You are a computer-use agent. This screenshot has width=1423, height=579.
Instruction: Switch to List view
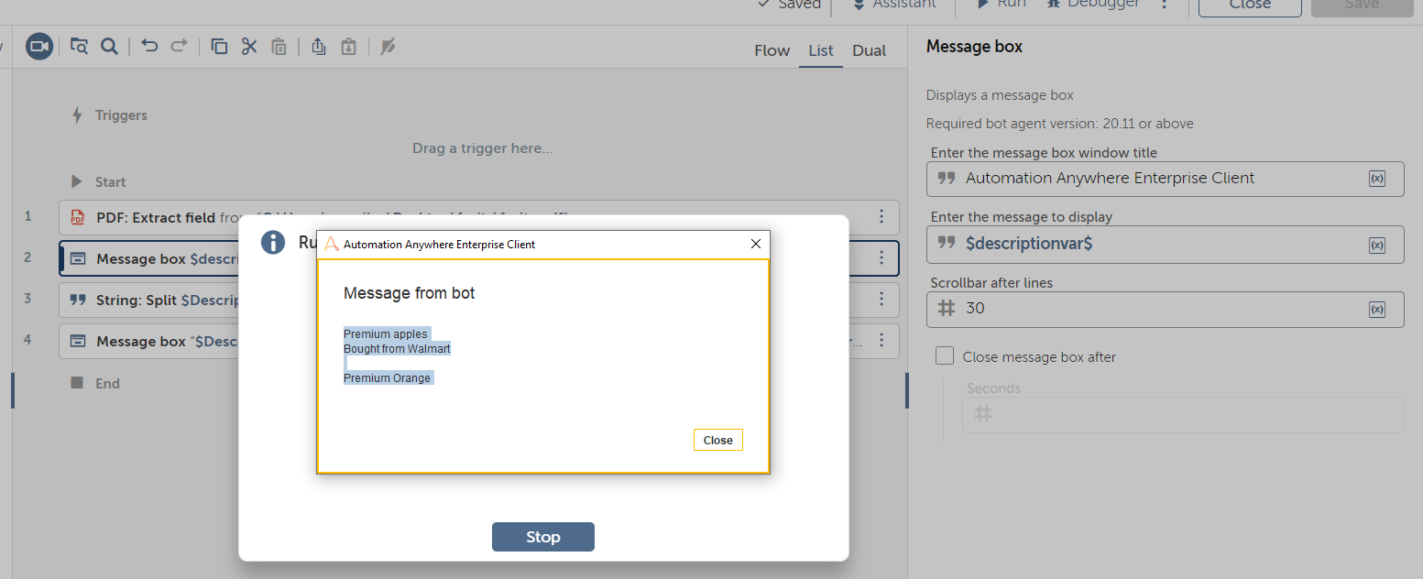click(821, 50)
